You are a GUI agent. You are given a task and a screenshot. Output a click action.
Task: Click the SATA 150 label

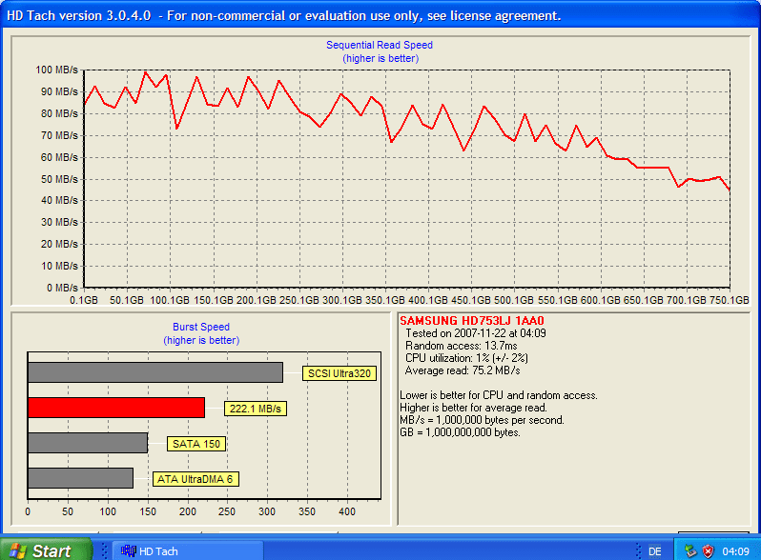point(196,444)
